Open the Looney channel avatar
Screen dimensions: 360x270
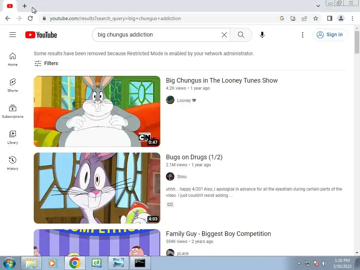[x=170, y=100]
